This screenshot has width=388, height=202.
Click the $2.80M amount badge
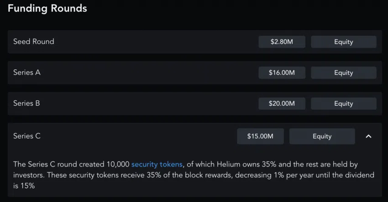coord(282,42)
